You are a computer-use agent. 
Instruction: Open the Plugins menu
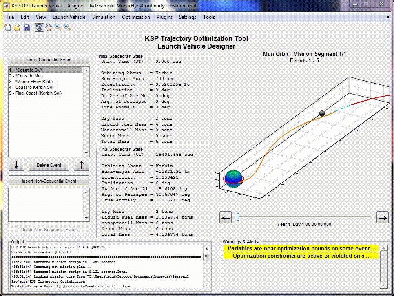(x=164, y=17)
